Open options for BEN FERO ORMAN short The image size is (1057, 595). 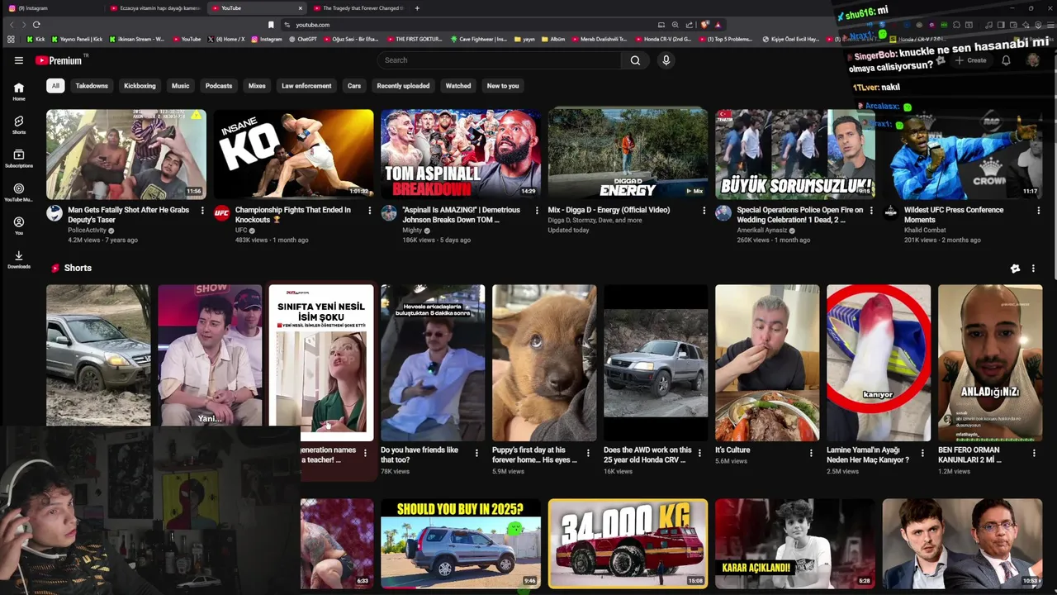(x=1034, y=453)
